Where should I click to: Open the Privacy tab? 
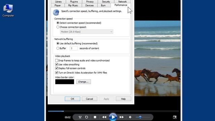point(90,2)
